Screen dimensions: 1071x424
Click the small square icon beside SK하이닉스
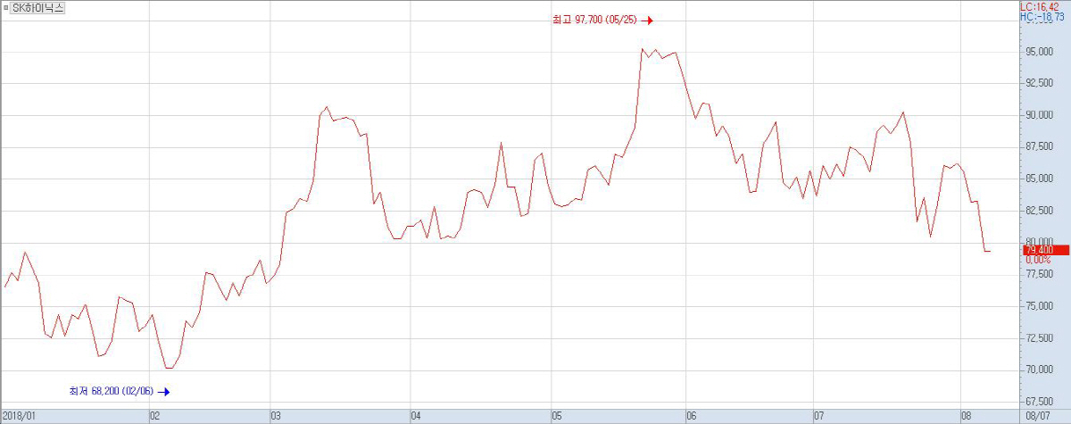pyautogui.click(x=7, y=7)
